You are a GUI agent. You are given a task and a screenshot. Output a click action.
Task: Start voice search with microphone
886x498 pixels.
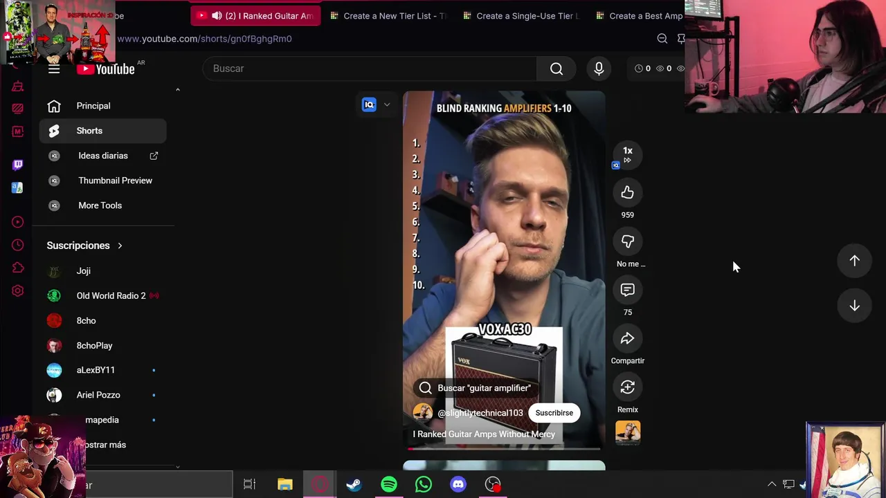599,68
